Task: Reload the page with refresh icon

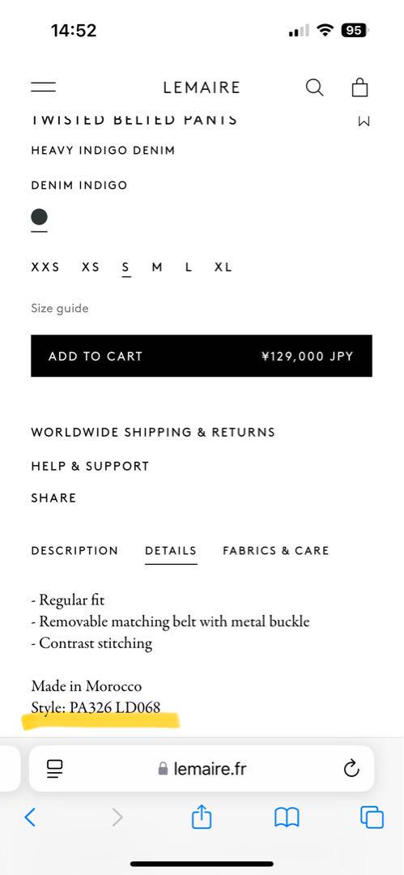Action: [x=351, y=769]
